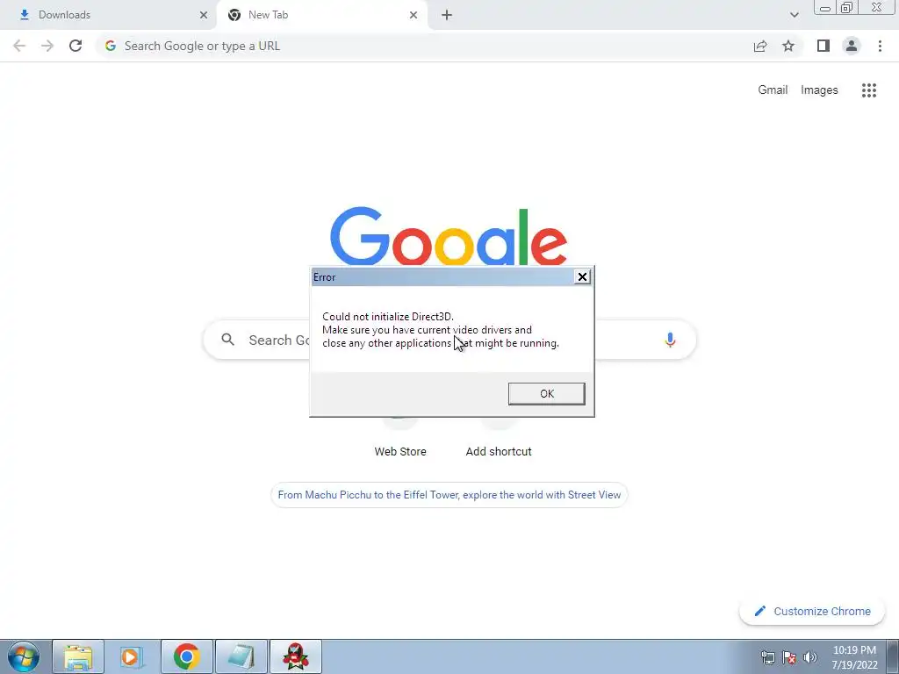899x674 pixels.
Task: Click Customize Chrome button
Action: (x=812, y=611)
